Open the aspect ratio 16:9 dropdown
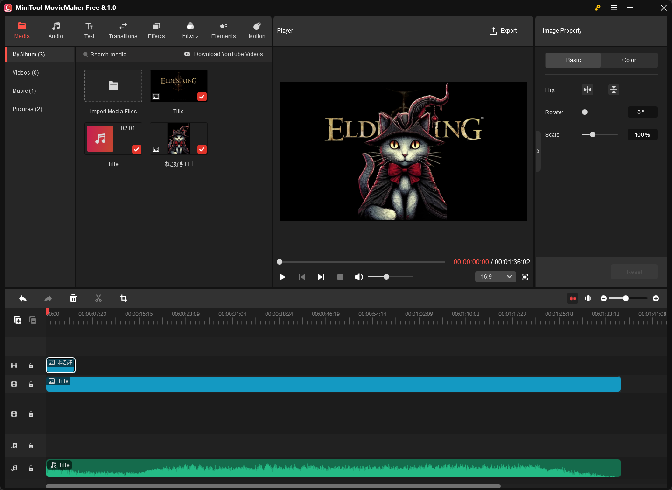Viewport: 672px width, 490px height. pyautogui.click(x=495, y=277)
